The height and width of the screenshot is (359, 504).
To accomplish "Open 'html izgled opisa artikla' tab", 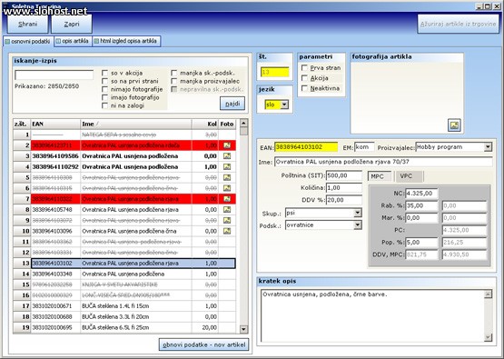I will [126, 41].
